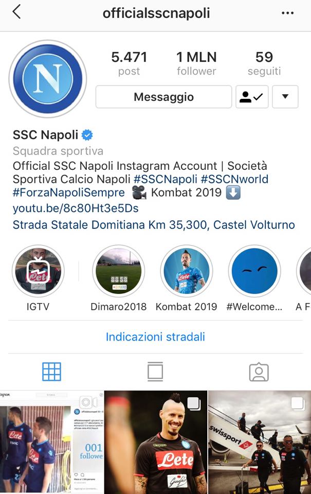Image resolution: width=311 pixels, height=494 pixels.
Task: View the 1 MLN follower list
Action: pos(196,63)
